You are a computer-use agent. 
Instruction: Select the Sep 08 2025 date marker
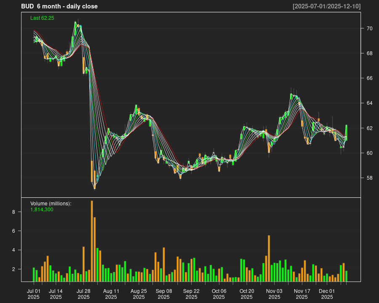coord(164,294)
